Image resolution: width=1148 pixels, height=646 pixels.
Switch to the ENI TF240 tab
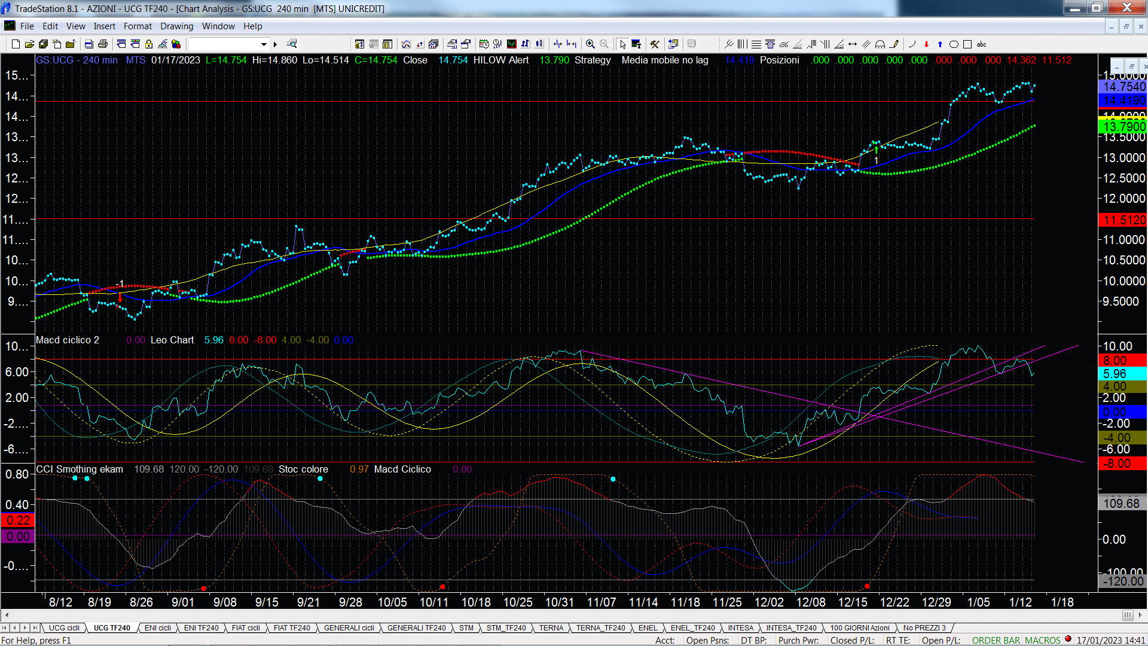click(201, 628)
